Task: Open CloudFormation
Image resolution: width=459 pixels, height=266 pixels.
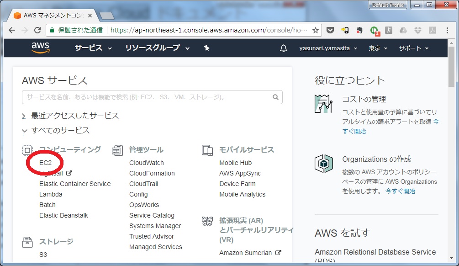Action: 152,173
